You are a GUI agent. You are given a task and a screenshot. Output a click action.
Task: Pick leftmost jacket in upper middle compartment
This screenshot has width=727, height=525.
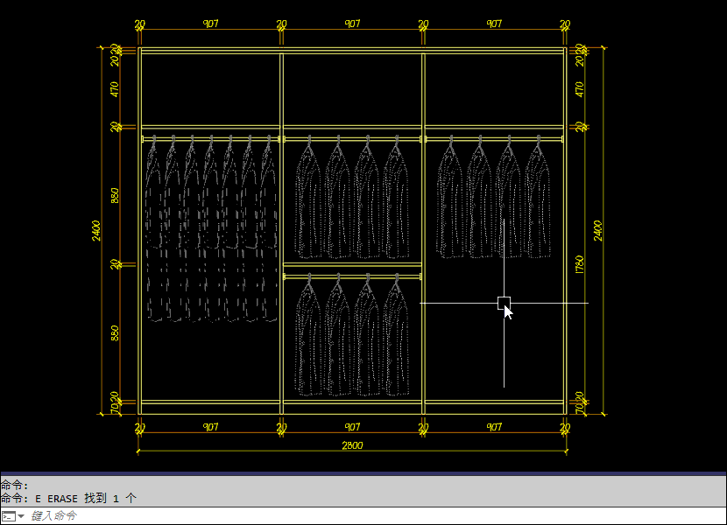click(x=307, y=201)
